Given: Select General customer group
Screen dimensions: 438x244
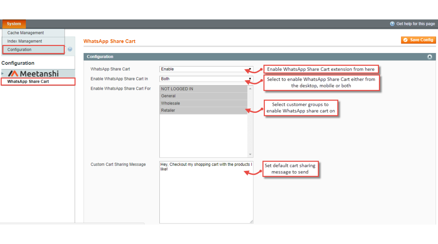Looking at the screenshot, I should [x=203, y=96].
